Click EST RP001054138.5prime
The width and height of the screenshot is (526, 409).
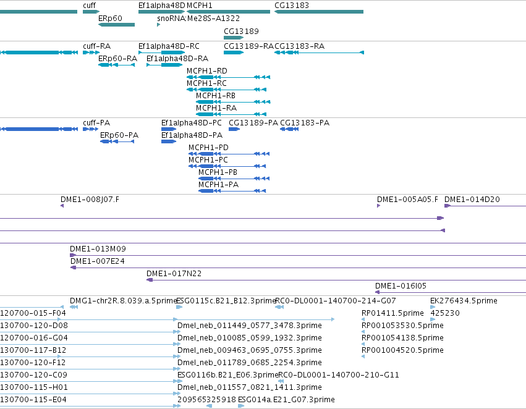pyautogui.click(x=402, y=338)
